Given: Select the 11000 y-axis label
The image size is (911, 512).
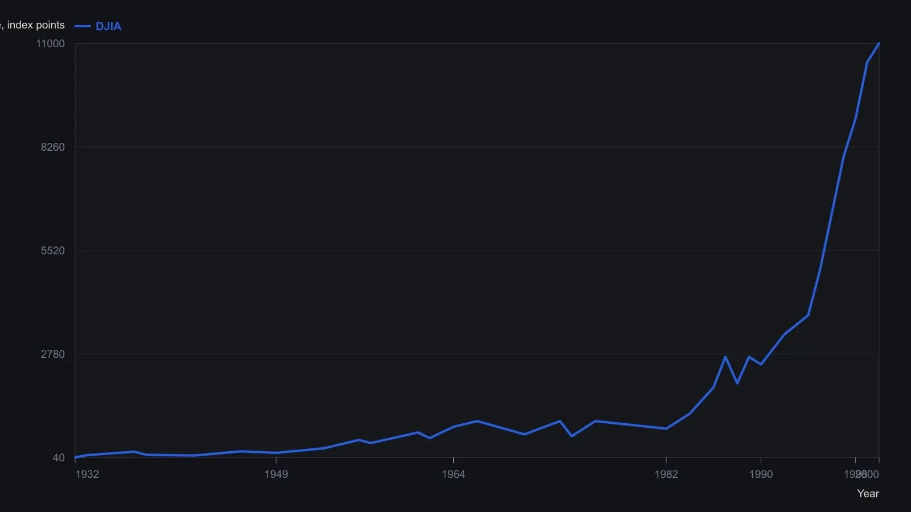Looking at the screenshot, I should 51,44.
